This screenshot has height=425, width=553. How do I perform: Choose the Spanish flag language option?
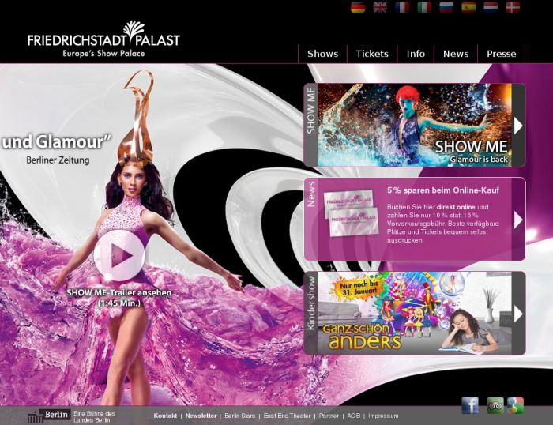coord(468,7)
